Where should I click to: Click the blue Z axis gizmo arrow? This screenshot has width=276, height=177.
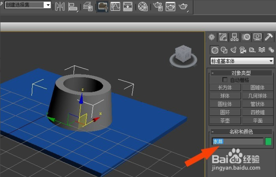point(81,99)
